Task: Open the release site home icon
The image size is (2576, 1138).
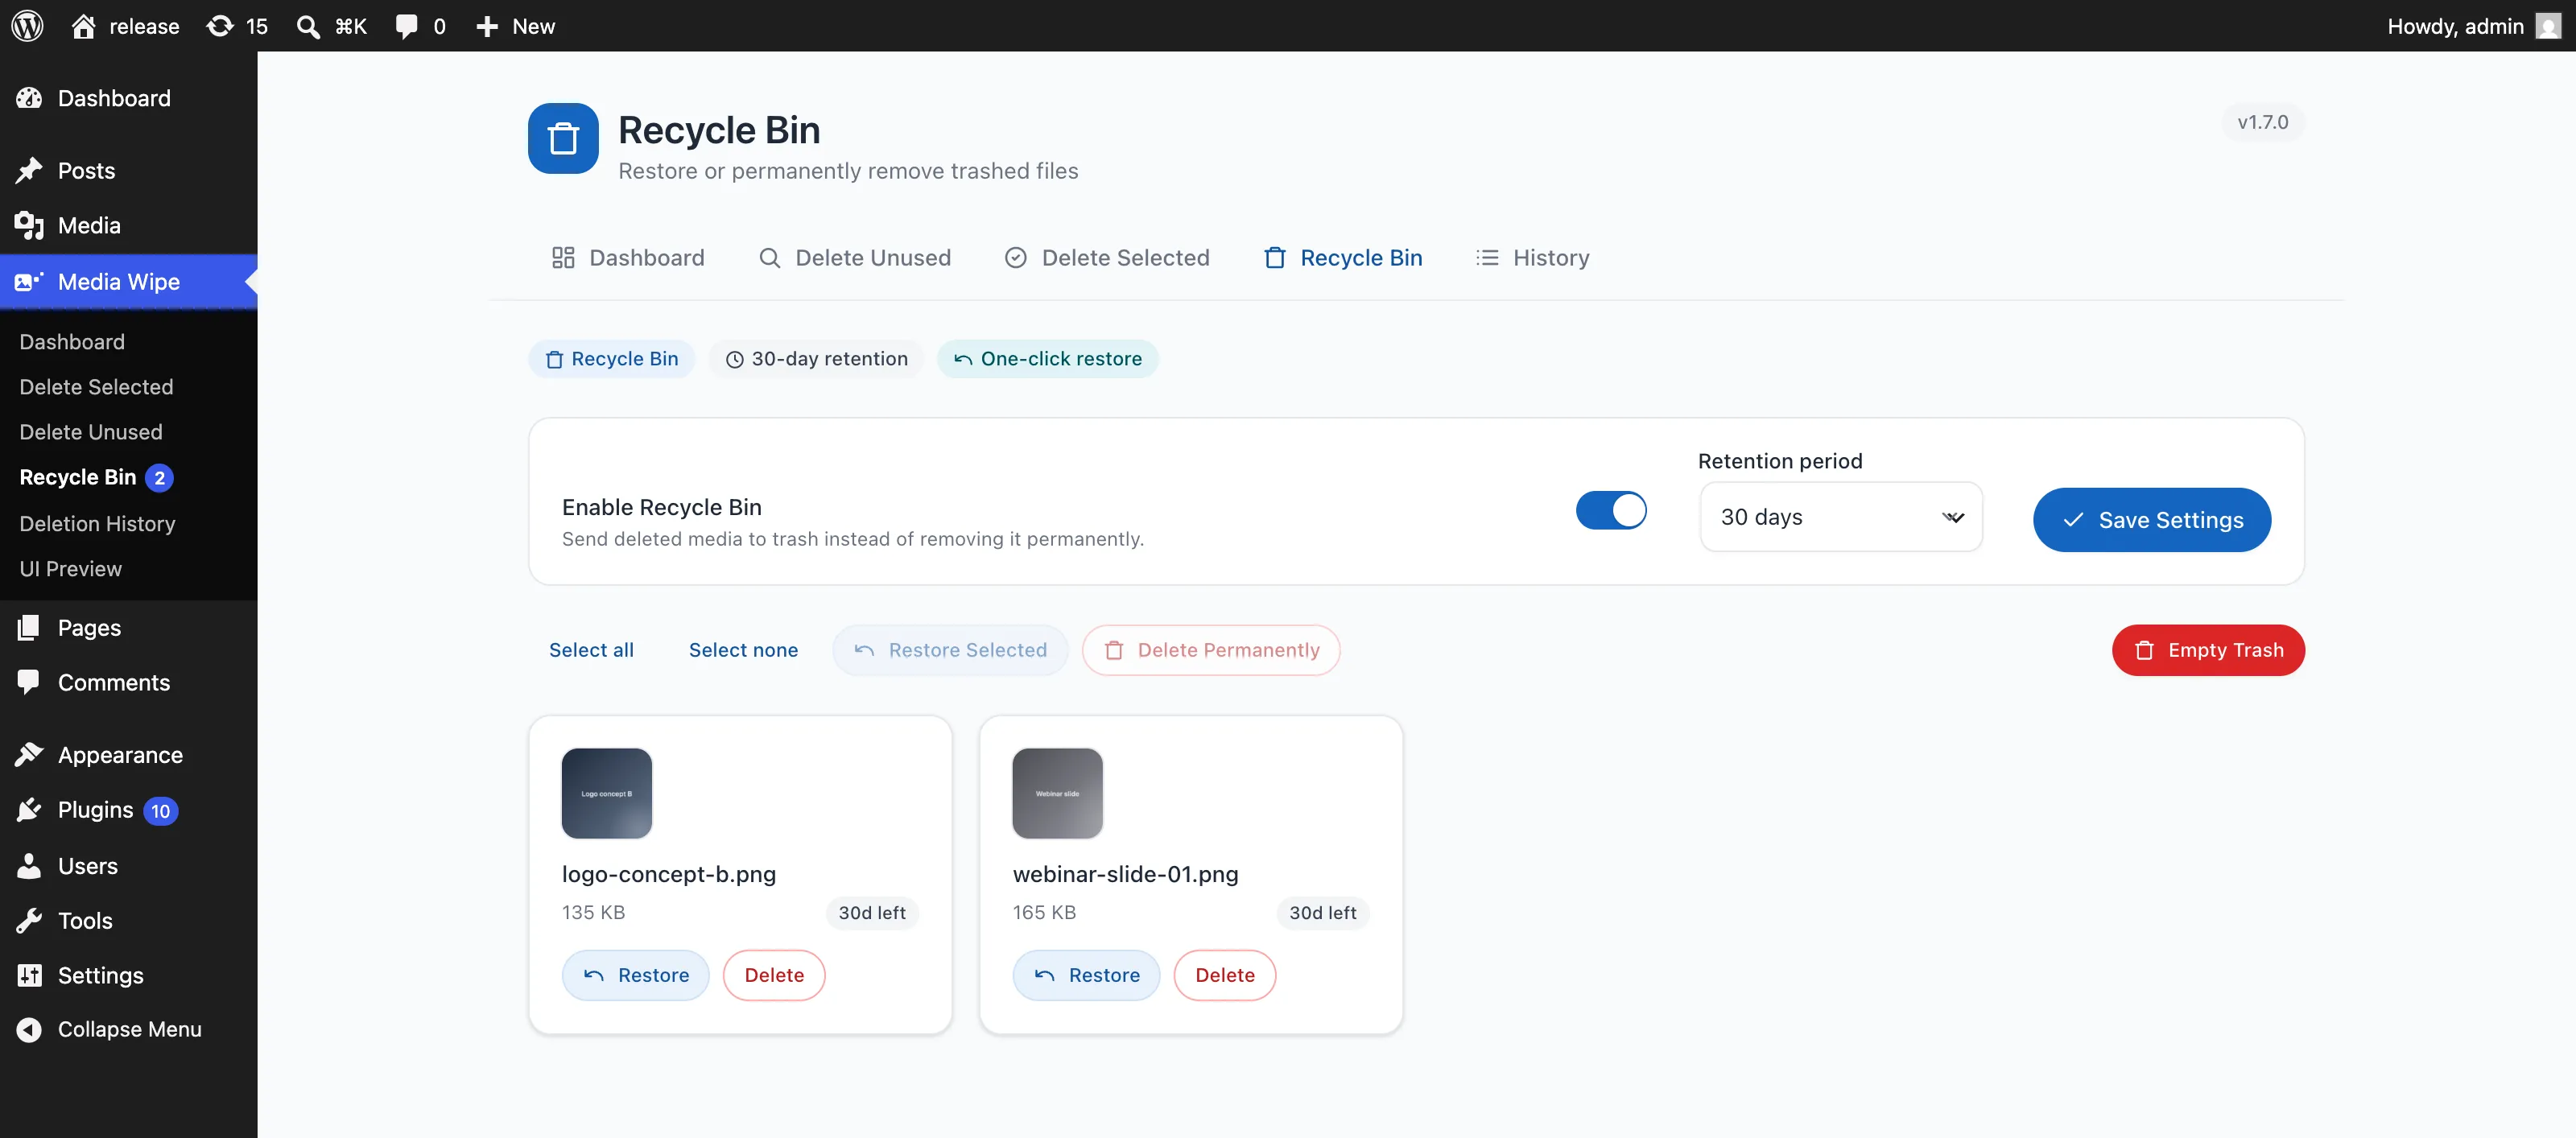Action: click(84, 26)
